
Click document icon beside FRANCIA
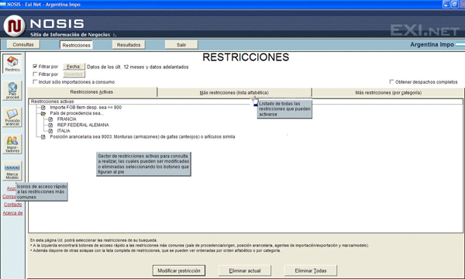50,119
